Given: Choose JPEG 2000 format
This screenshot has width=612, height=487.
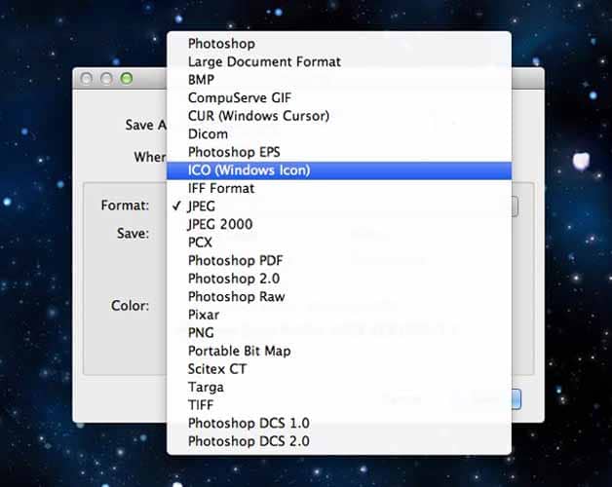Looking at the screenshot, I should [339, 224].
